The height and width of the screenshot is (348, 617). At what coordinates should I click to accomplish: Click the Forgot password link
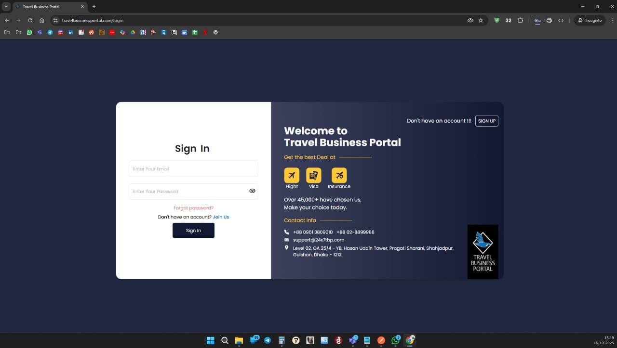pyautogui.click(x=193, y=207)
